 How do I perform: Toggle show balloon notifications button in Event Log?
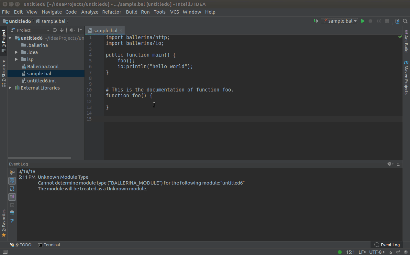12,181
